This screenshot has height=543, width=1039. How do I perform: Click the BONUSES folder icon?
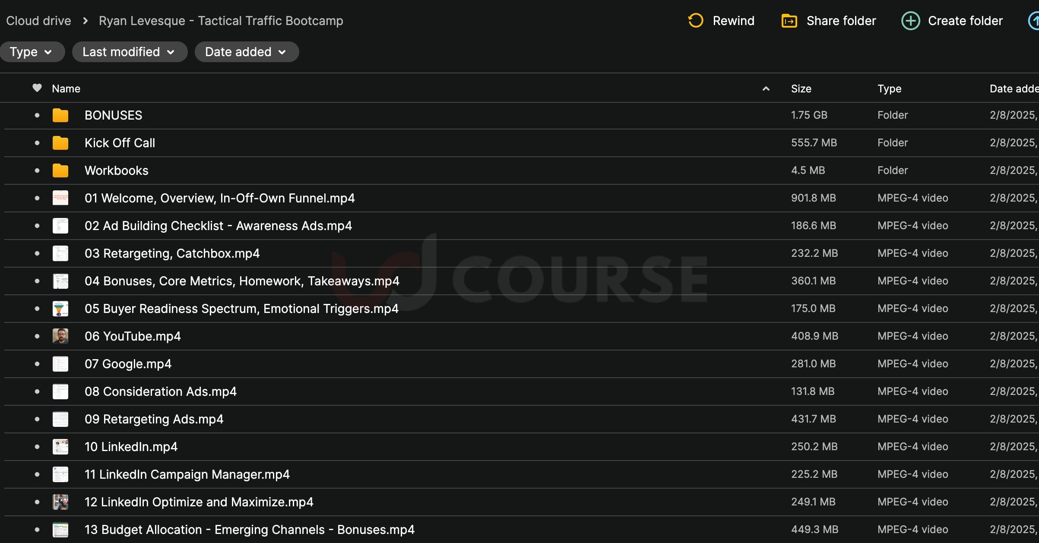point(60,115)
